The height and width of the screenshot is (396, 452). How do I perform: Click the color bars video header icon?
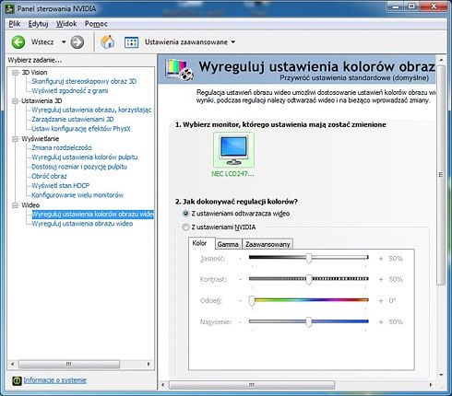tap(179, 70)
